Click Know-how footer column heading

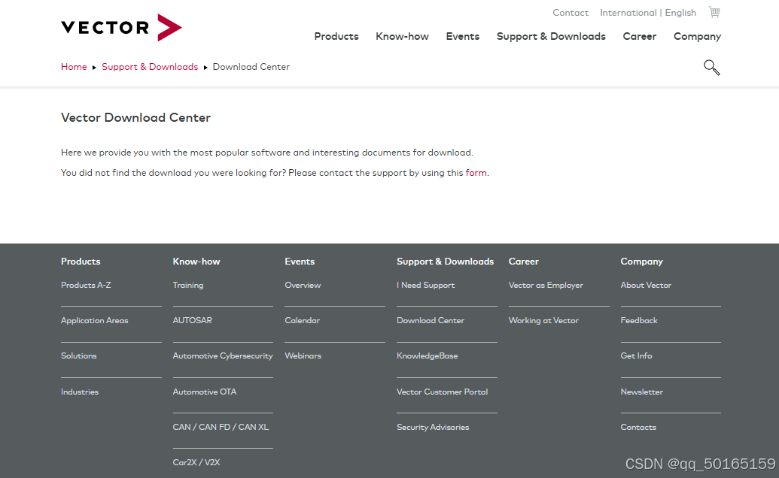pos(196,262)
